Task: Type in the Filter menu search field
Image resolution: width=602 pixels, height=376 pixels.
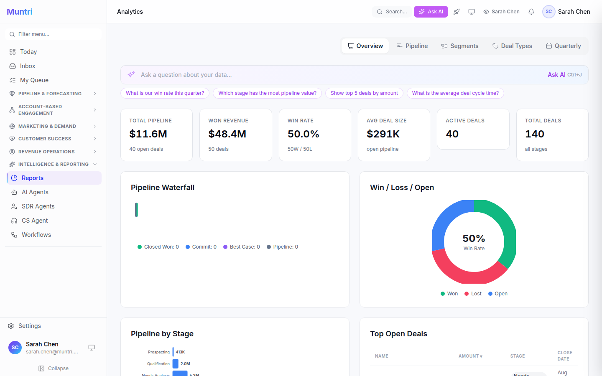Action: click(53, 34)
